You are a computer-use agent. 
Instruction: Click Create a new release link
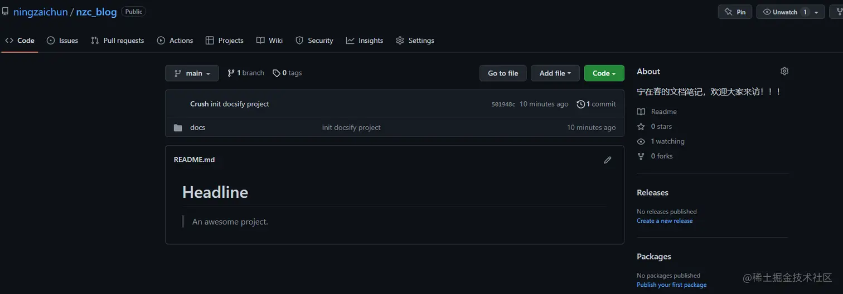665,221
